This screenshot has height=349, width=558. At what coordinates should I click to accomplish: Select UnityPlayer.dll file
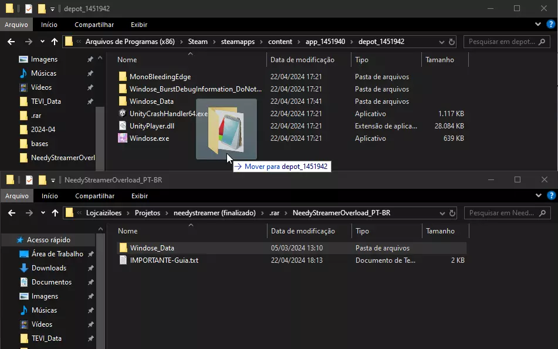[x=152, y=126]
